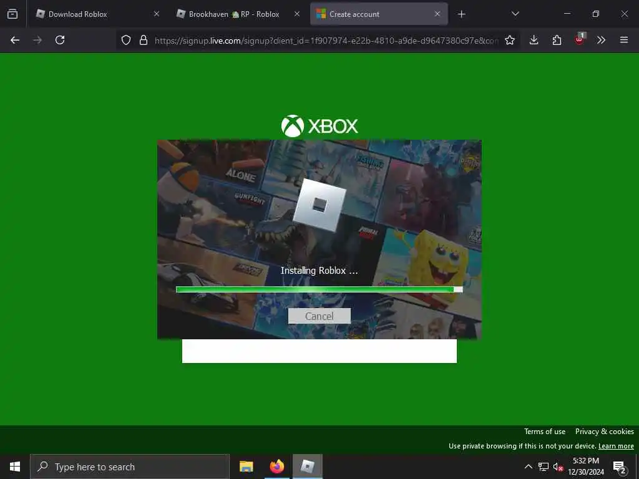Open the Roblox installer taskbar icon
The image size is (639, 479).
pyautogui.click(x=307, y=467)
